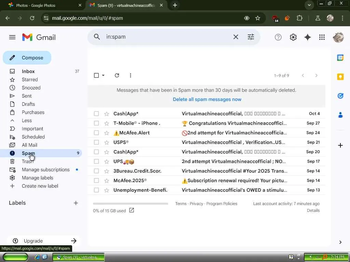Screen dimensions: 350x262
Task: Open Chrome tab search dropdown
Action: click(309, 5)
